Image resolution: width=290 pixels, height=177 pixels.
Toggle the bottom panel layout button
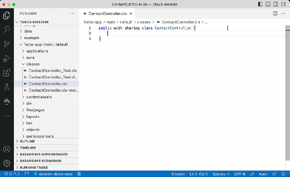[268, 4]
